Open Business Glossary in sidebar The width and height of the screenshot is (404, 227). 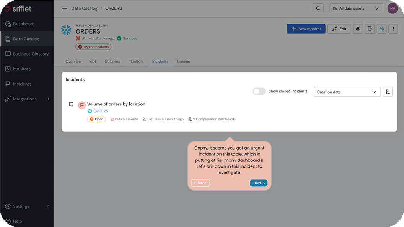pyautogui.click(x=27, y=54)
